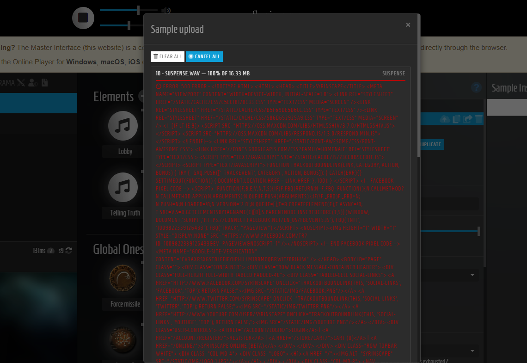
Task: Click the crossed swords icon
Action: [x=21, y=83]
